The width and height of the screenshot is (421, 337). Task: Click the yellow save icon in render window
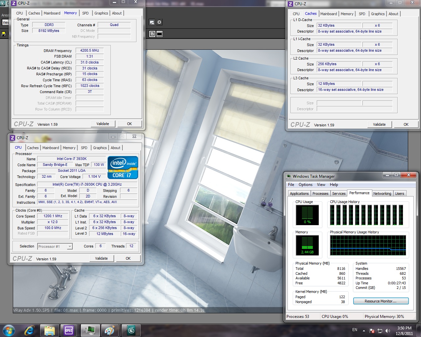coord(4,34)
